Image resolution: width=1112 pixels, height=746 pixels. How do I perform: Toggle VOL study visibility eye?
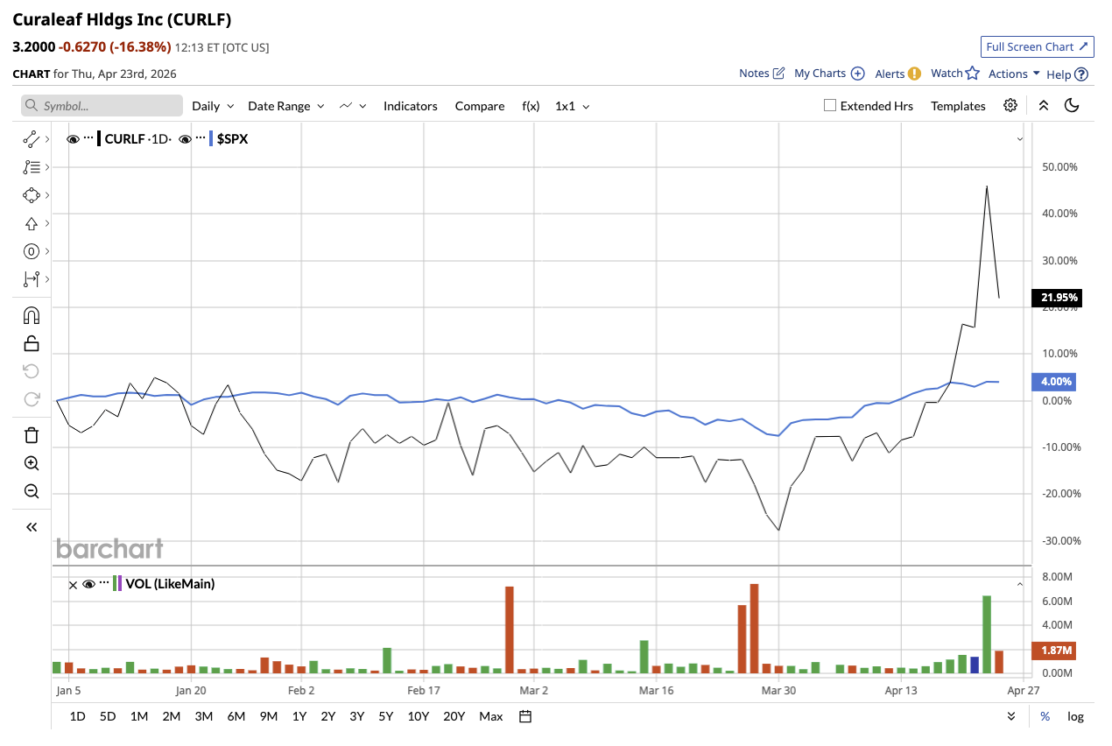[88, 584]
